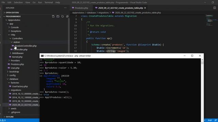Expand the Exceptions folder
The image size is (218, 122).
pyautogui.click(x=16, y=31)
